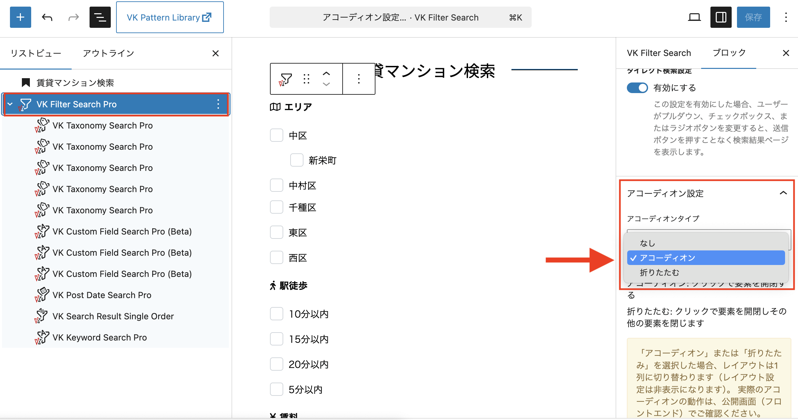Check the 5分以内 checkbox

(277, 389)
